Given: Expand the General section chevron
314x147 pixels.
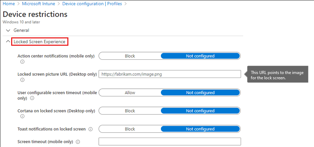Looking at the screenshot, I should tap(8, 30).
